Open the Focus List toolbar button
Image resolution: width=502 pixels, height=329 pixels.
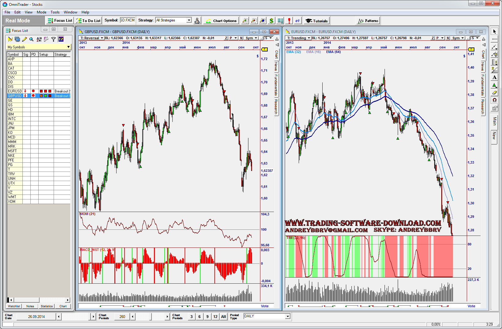(60, 21)
